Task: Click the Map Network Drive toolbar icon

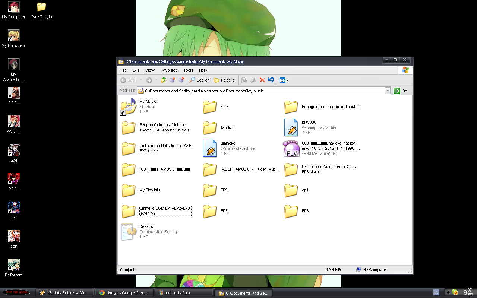Action: pyautogui.click(x=172, y=80)
